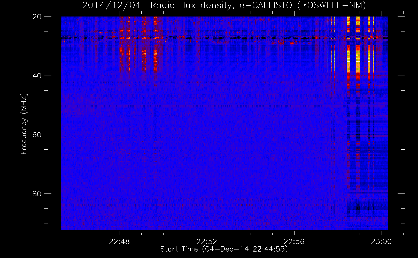Click the 22:48 time tick label
The width and height of the screenshot is (418, 258).
[x=119, y=242]
